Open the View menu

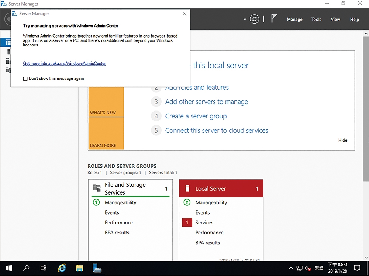(x=335, y=19)
